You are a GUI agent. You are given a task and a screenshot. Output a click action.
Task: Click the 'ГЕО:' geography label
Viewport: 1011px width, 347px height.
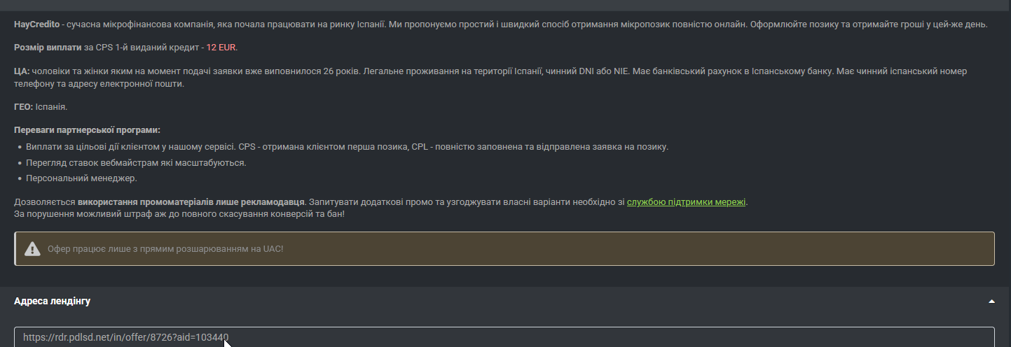point(23,107)
